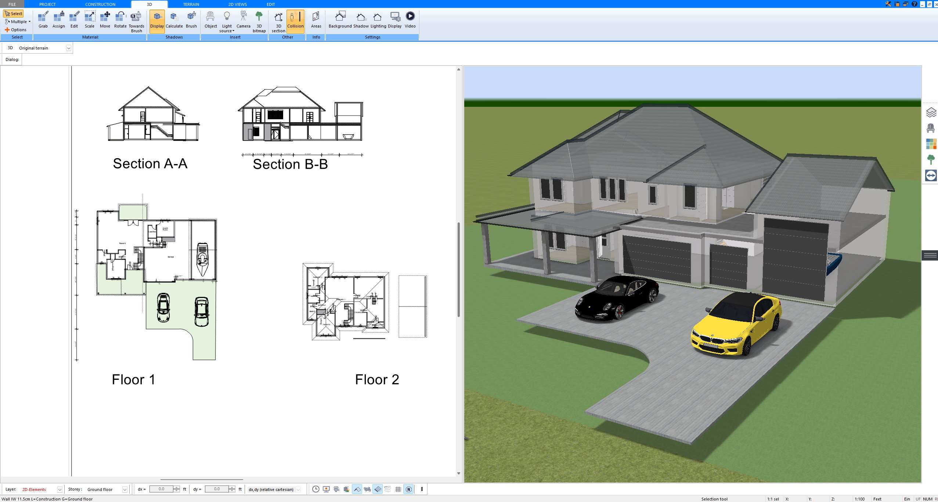938x502 pixels.
Task: Switch to the EDIT tab
Action: pyautogui.click(x=271, y=4)
